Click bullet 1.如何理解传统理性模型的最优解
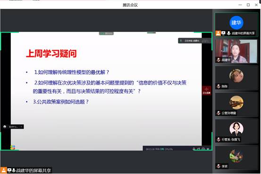Screen dimensions: 261x174 (x=72, y=72)
